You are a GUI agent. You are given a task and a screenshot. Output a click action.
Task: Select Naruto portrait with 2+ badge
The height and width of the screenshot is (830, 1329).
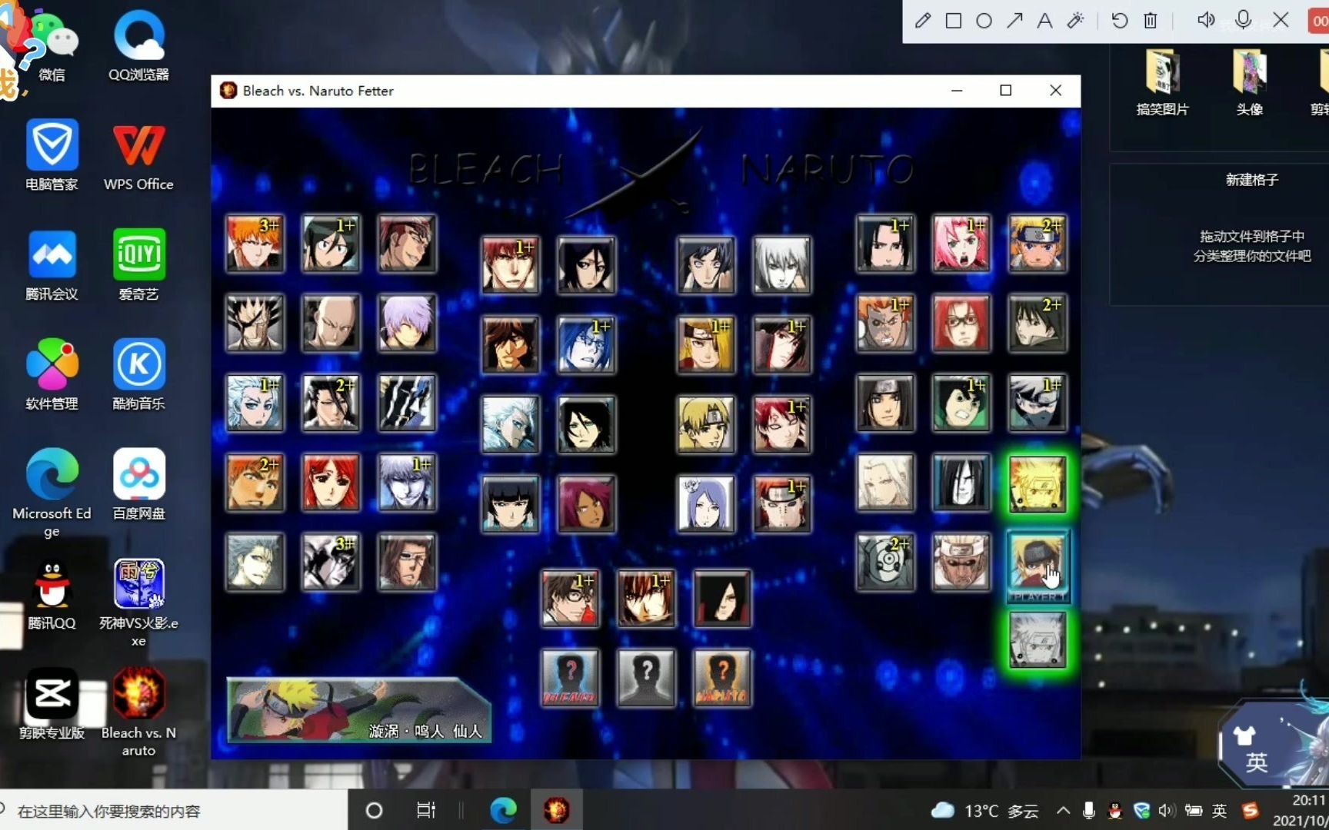[1038, 244]
